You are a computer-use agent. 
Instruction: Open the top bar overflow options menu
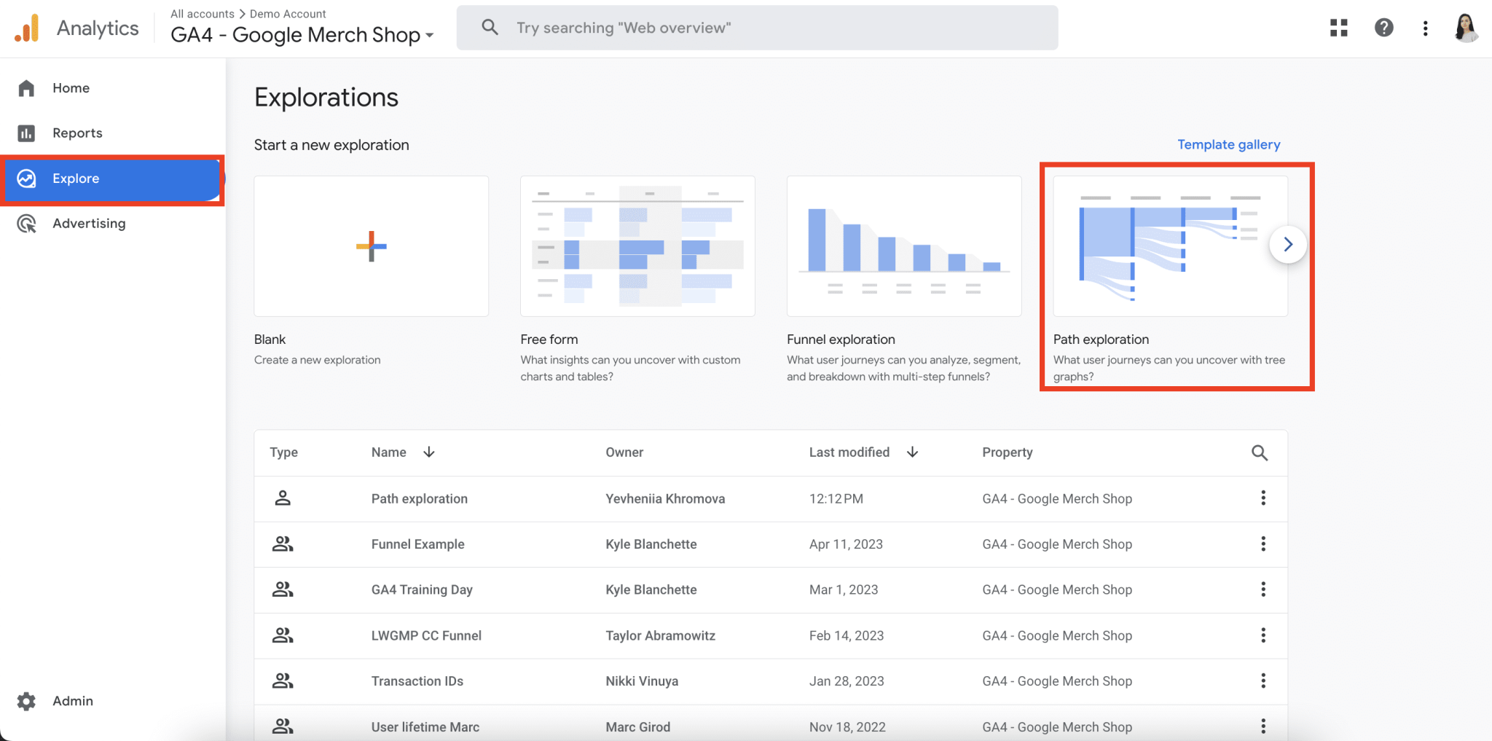(x=1425, y=28)
